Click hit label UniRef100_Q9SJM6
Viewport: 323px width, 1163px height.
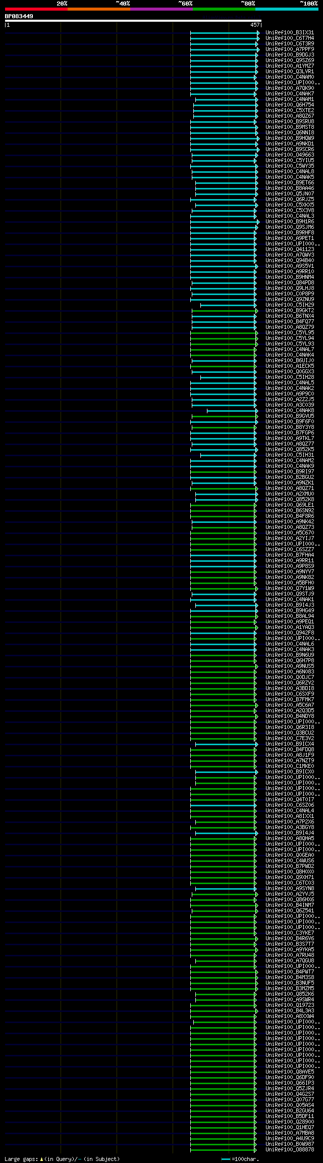[x=290, y=227]
